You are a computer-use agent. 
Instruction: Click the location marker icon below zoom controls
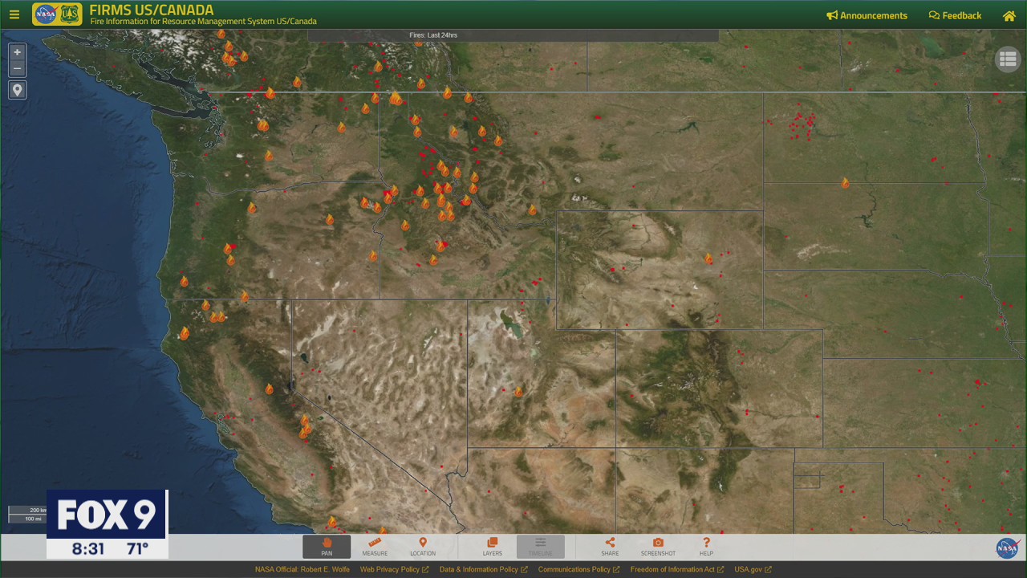[x=17, y=90]
